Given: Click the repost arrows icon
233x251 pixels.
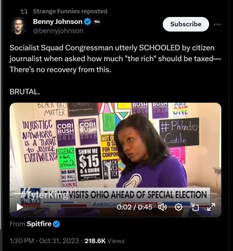Looking at the screenshot, I should pos(24,12).
